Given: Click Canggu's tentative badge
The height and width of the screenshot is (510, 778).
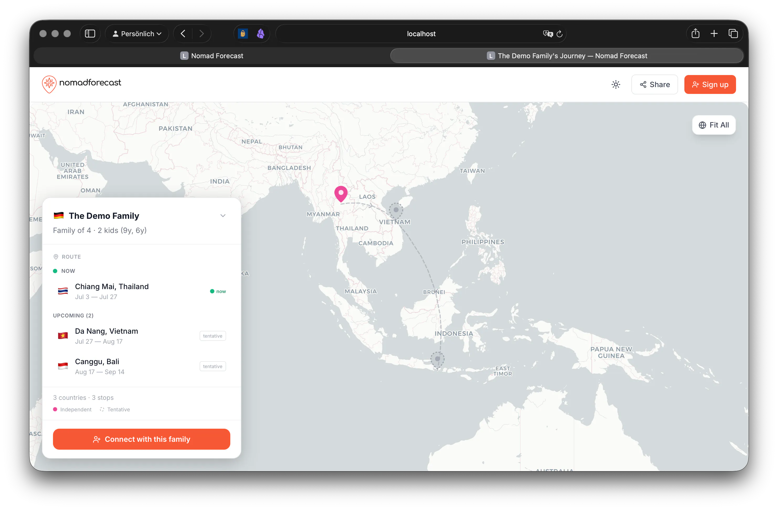Looking at the screenshot, I should tap(212, 366).
